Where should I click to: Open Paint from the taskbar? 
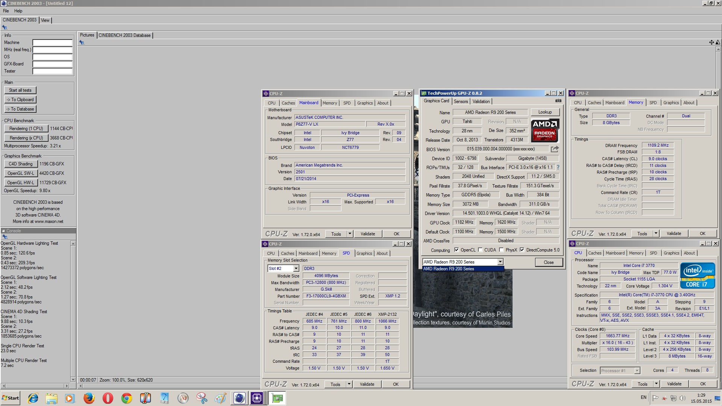pyautogui.click(x=220, y=398)
